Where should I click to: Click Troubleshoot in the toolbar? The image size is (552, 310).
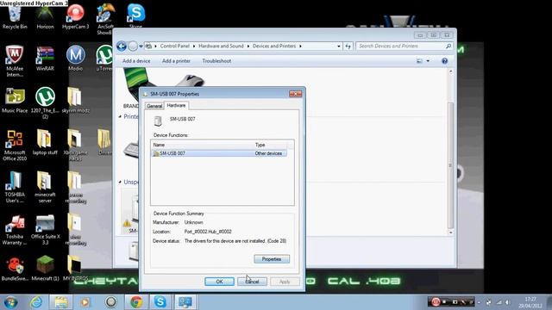click(x=216, y=61)
